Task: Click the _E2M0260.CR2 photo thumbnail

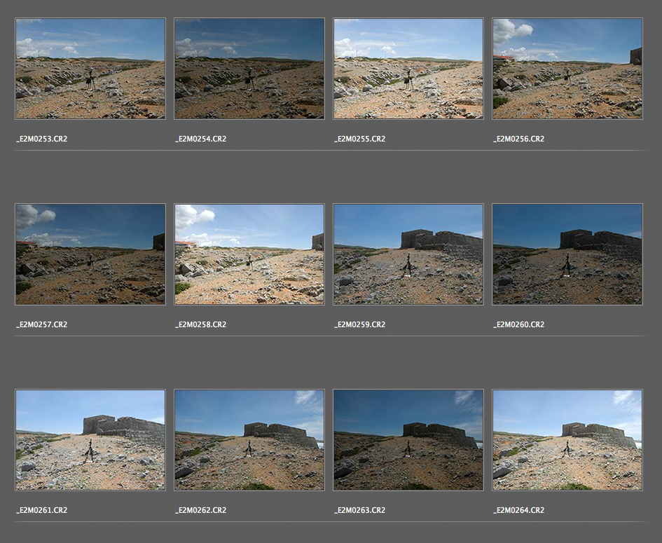Action: coord(567,254)
